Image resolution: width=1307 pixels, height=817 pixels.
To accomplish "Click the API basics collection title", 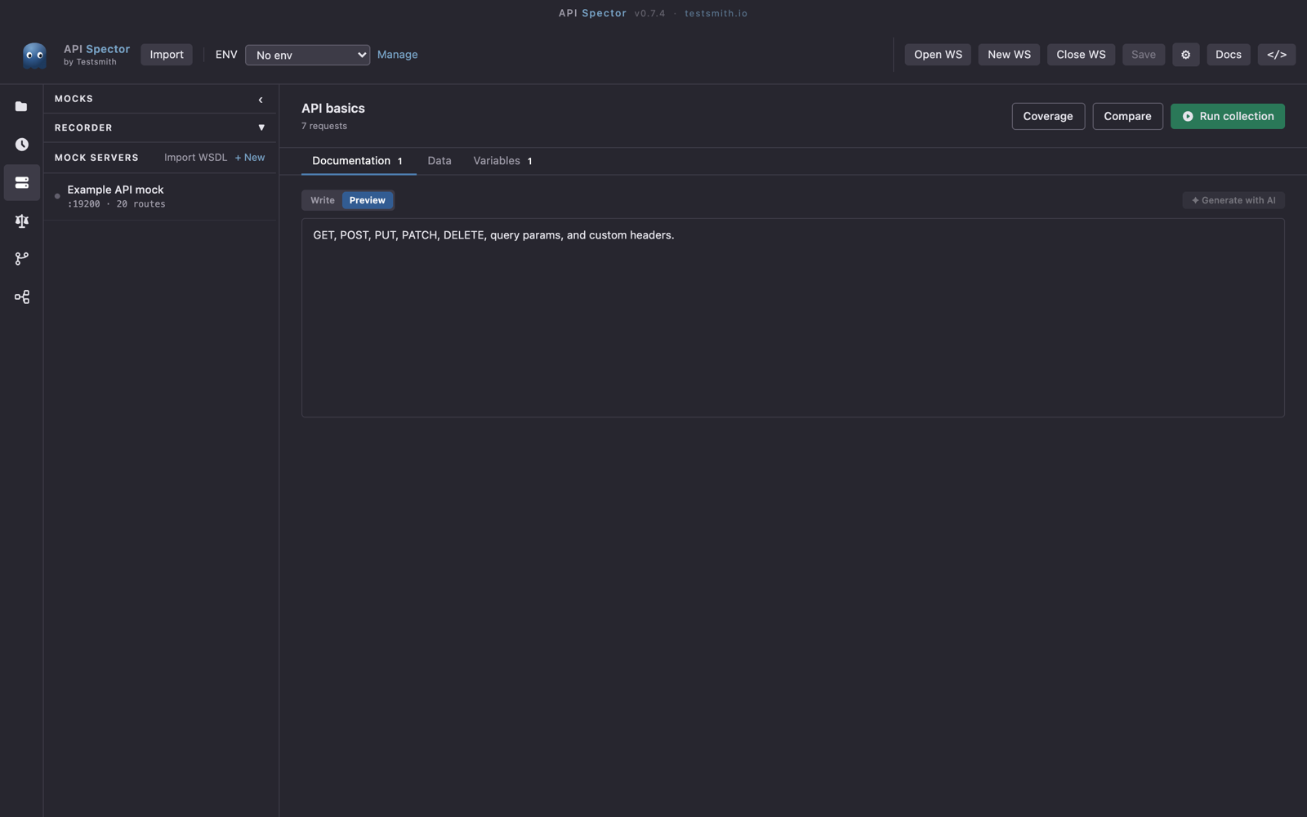I will (333, 108).
